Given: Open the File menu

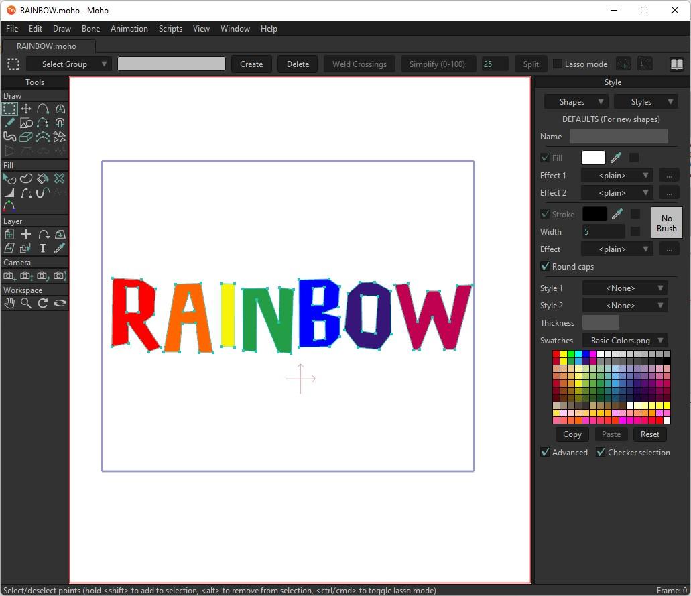Looking at the screenshot, I should [12, 29].
